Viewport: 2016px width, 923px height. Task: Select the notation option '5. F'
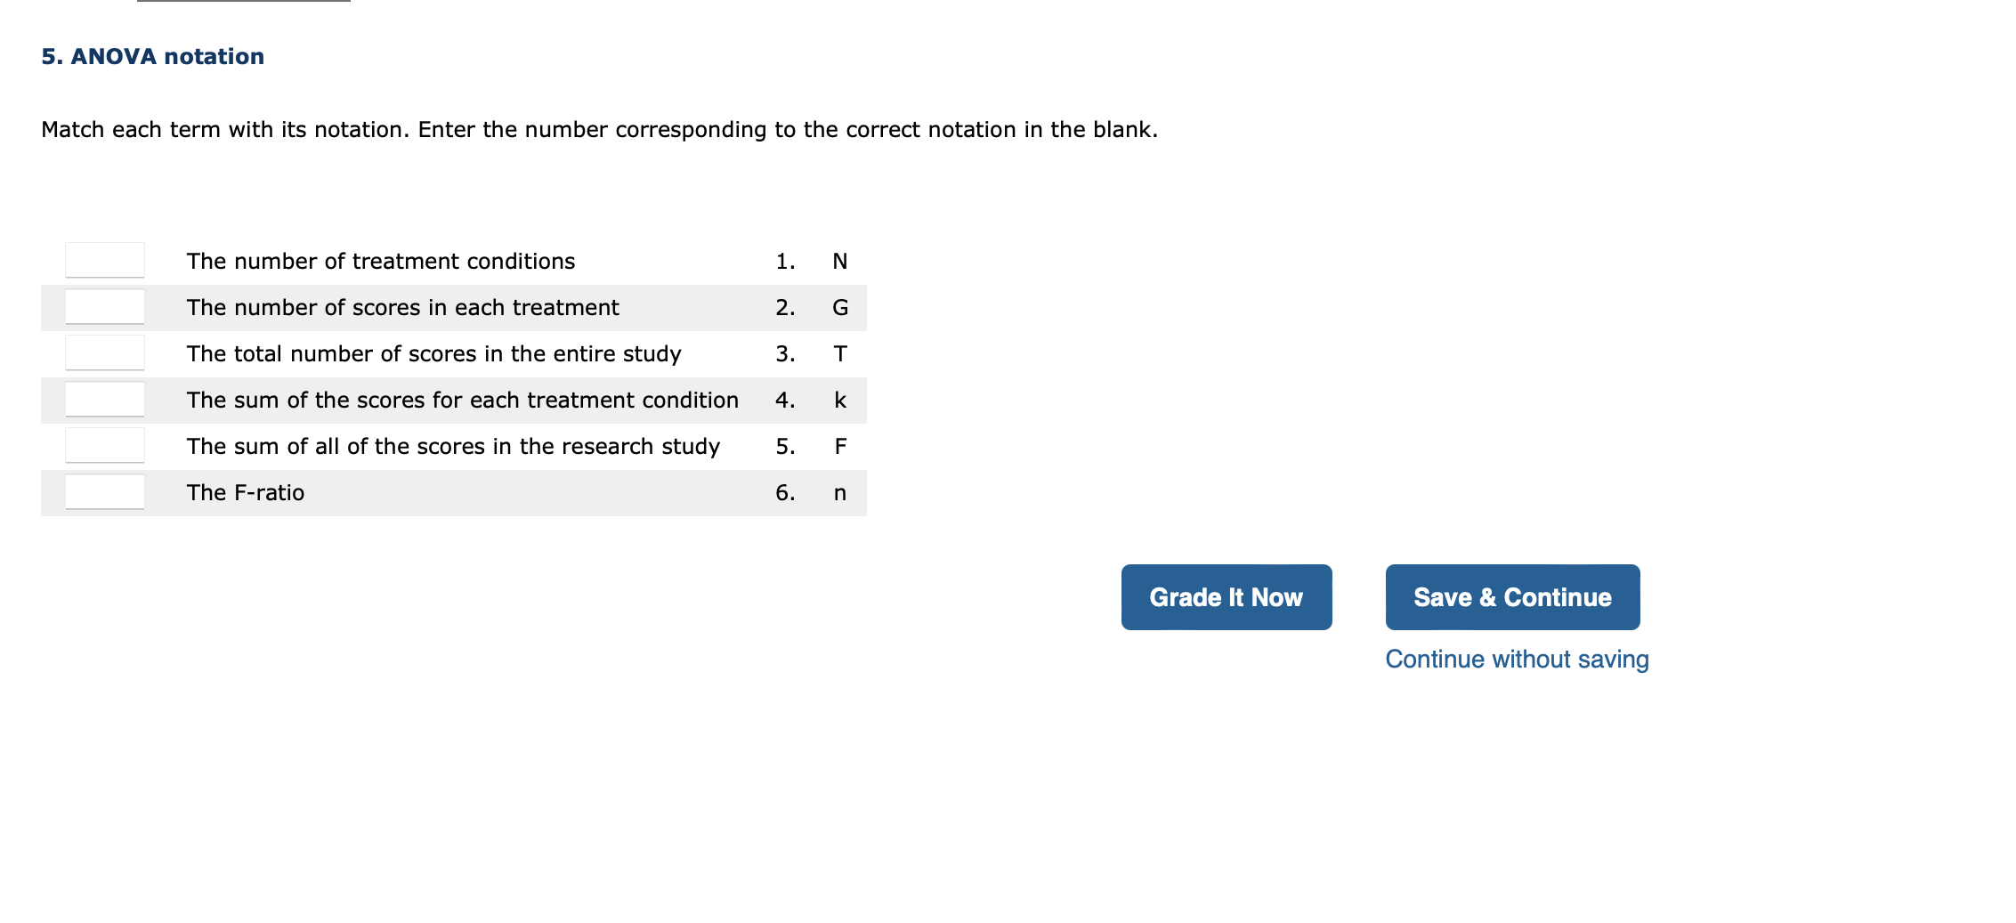810,446
